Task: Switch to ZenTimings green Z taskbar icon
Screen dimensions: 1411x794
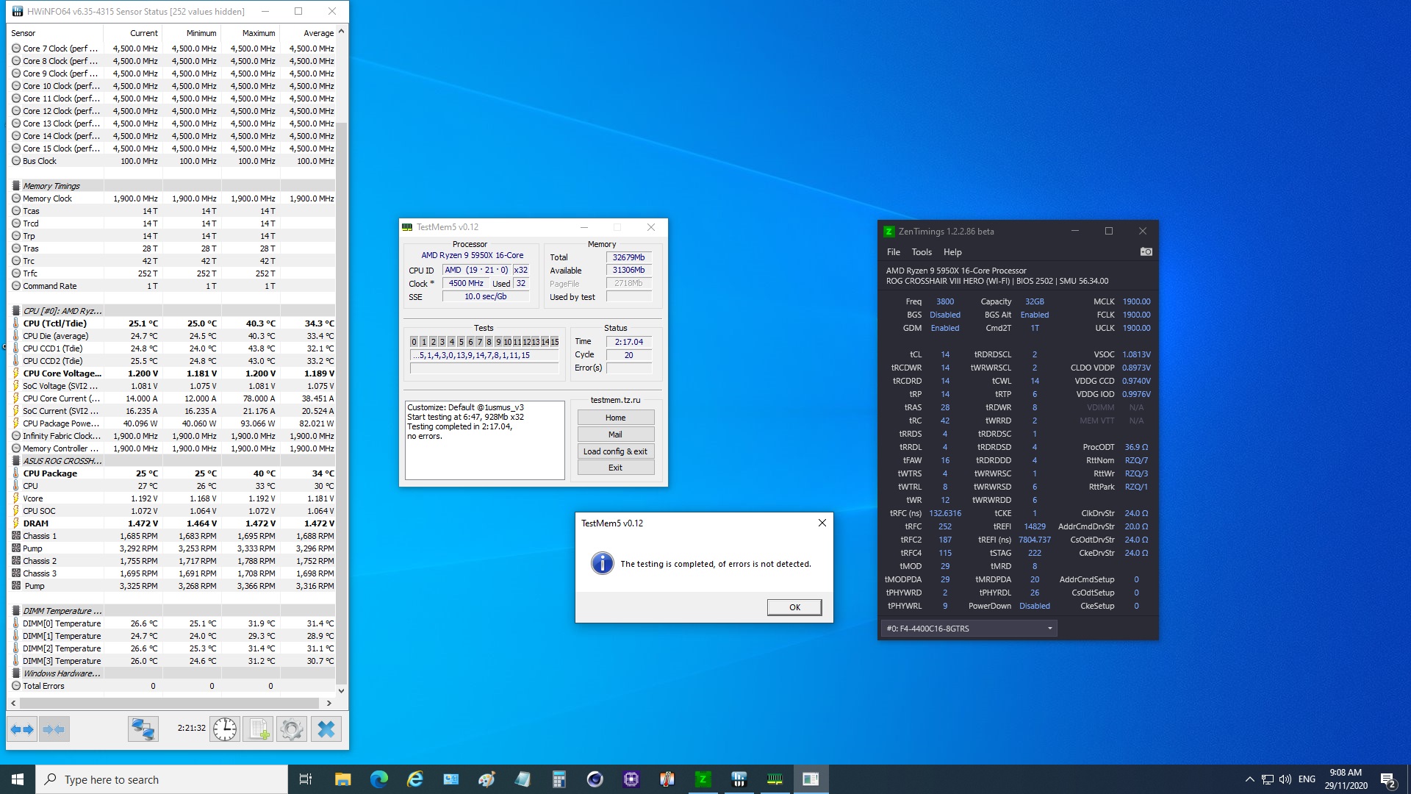Action: coord(703,779)
